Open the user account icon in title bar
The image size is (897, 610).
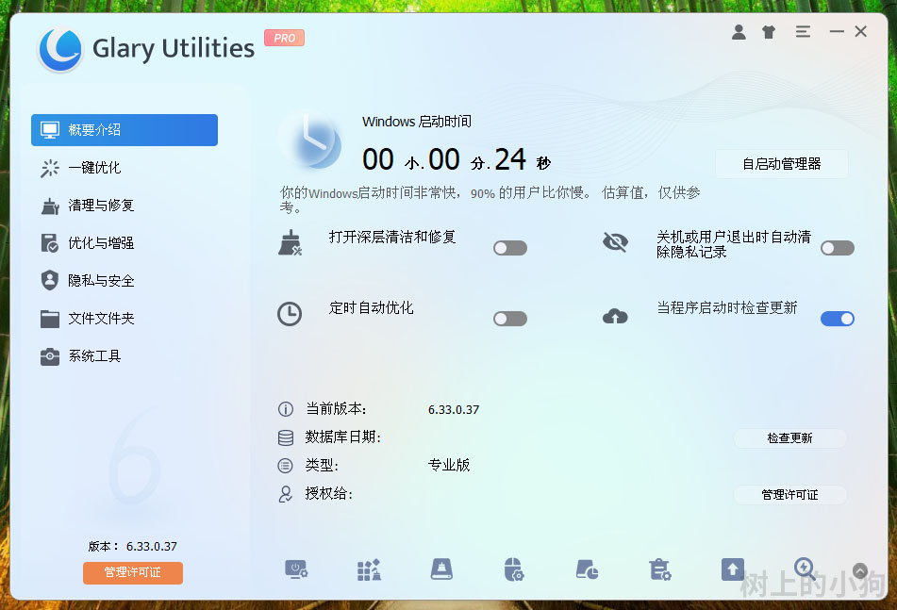(x=739, y=32)
